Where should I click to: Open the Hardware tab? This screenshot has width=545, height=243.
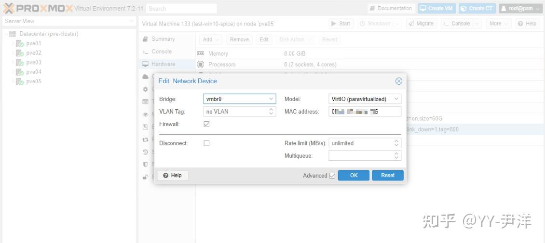(x=167, y=64)
